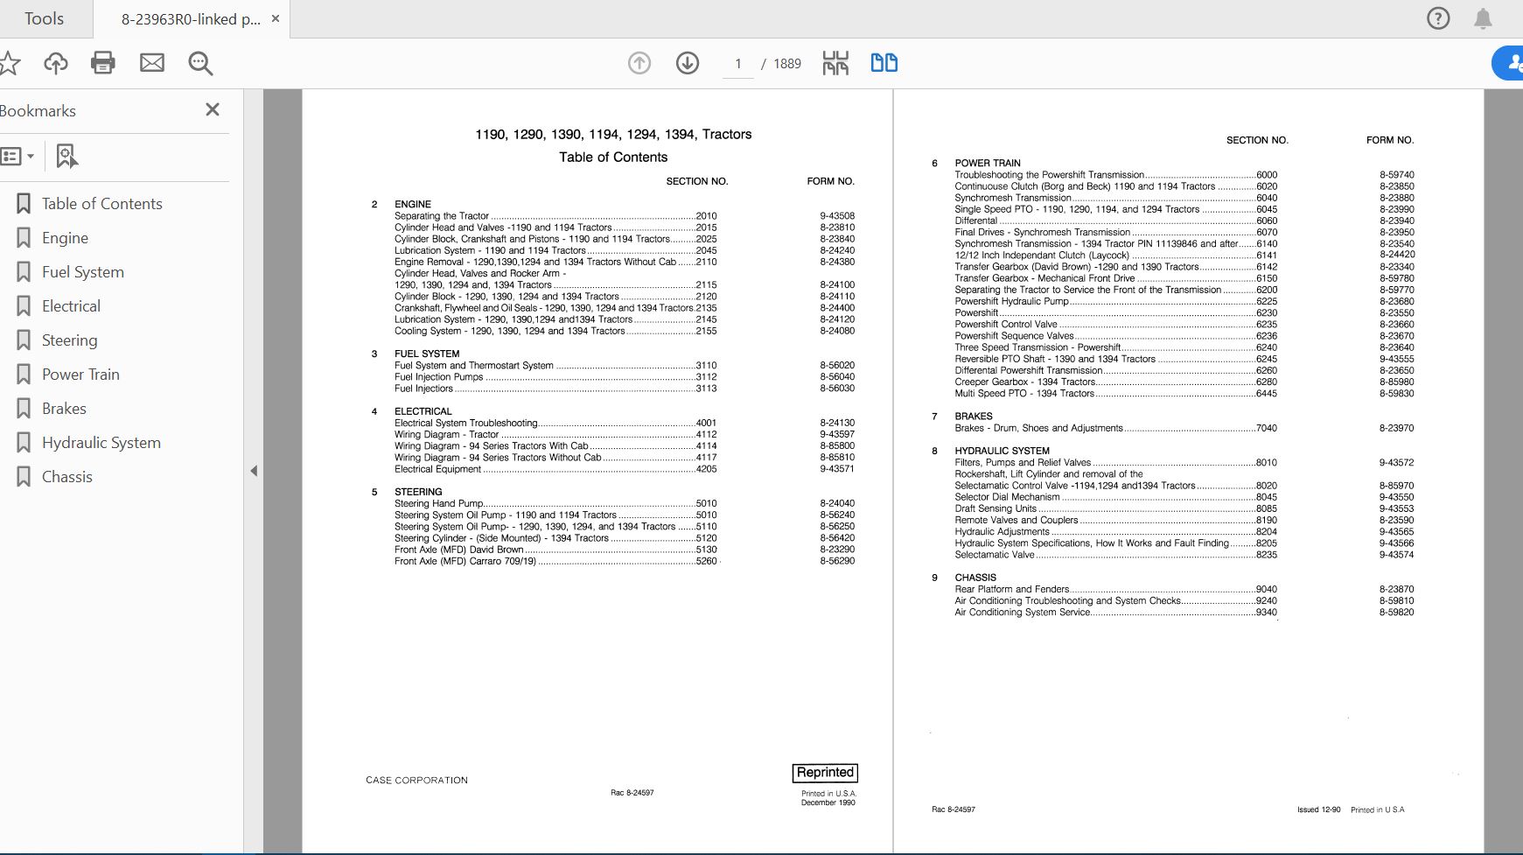Screen dimensions: 1523x855
Task: Click the 'POWER TRAIN' section heading
Action: click(988, 163)
